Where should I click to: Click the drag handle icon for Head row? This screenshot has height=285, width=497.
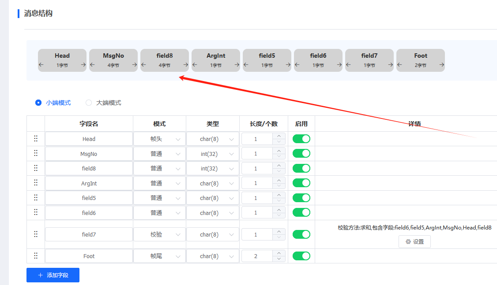coord(36,139)
